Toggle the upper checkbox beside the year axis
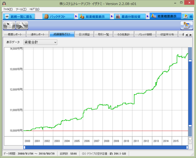Screen dimensions: 196x158 point(190,139)
